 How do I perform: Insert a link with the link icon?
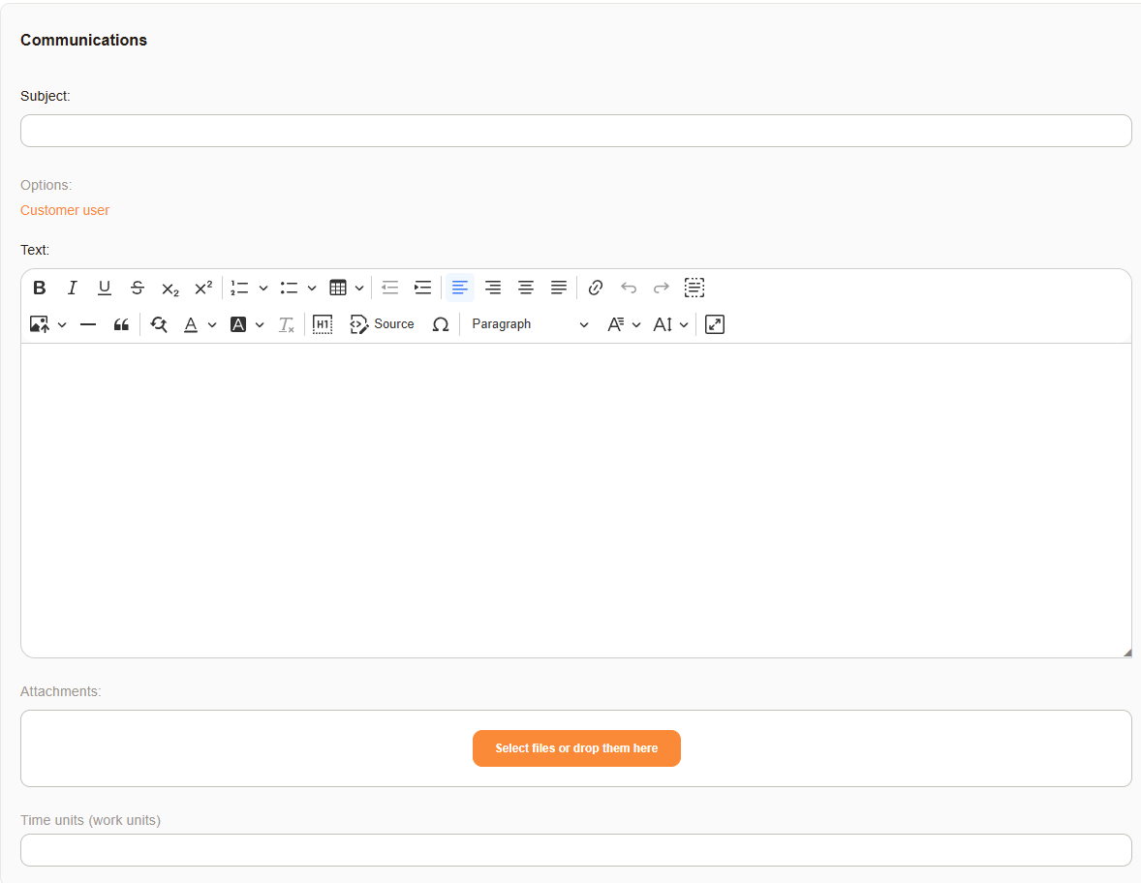(596, 288)
